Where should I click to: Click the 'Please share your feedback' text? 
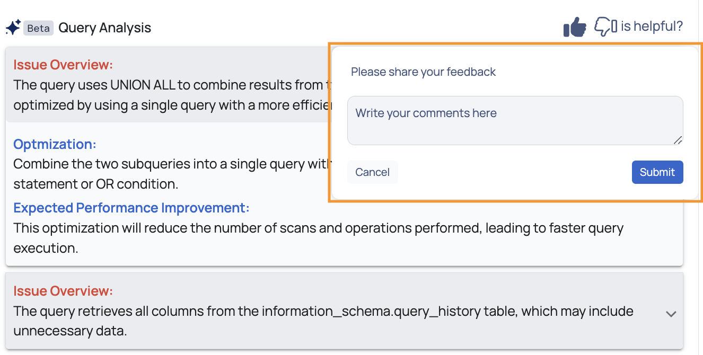tap(424, 72)
